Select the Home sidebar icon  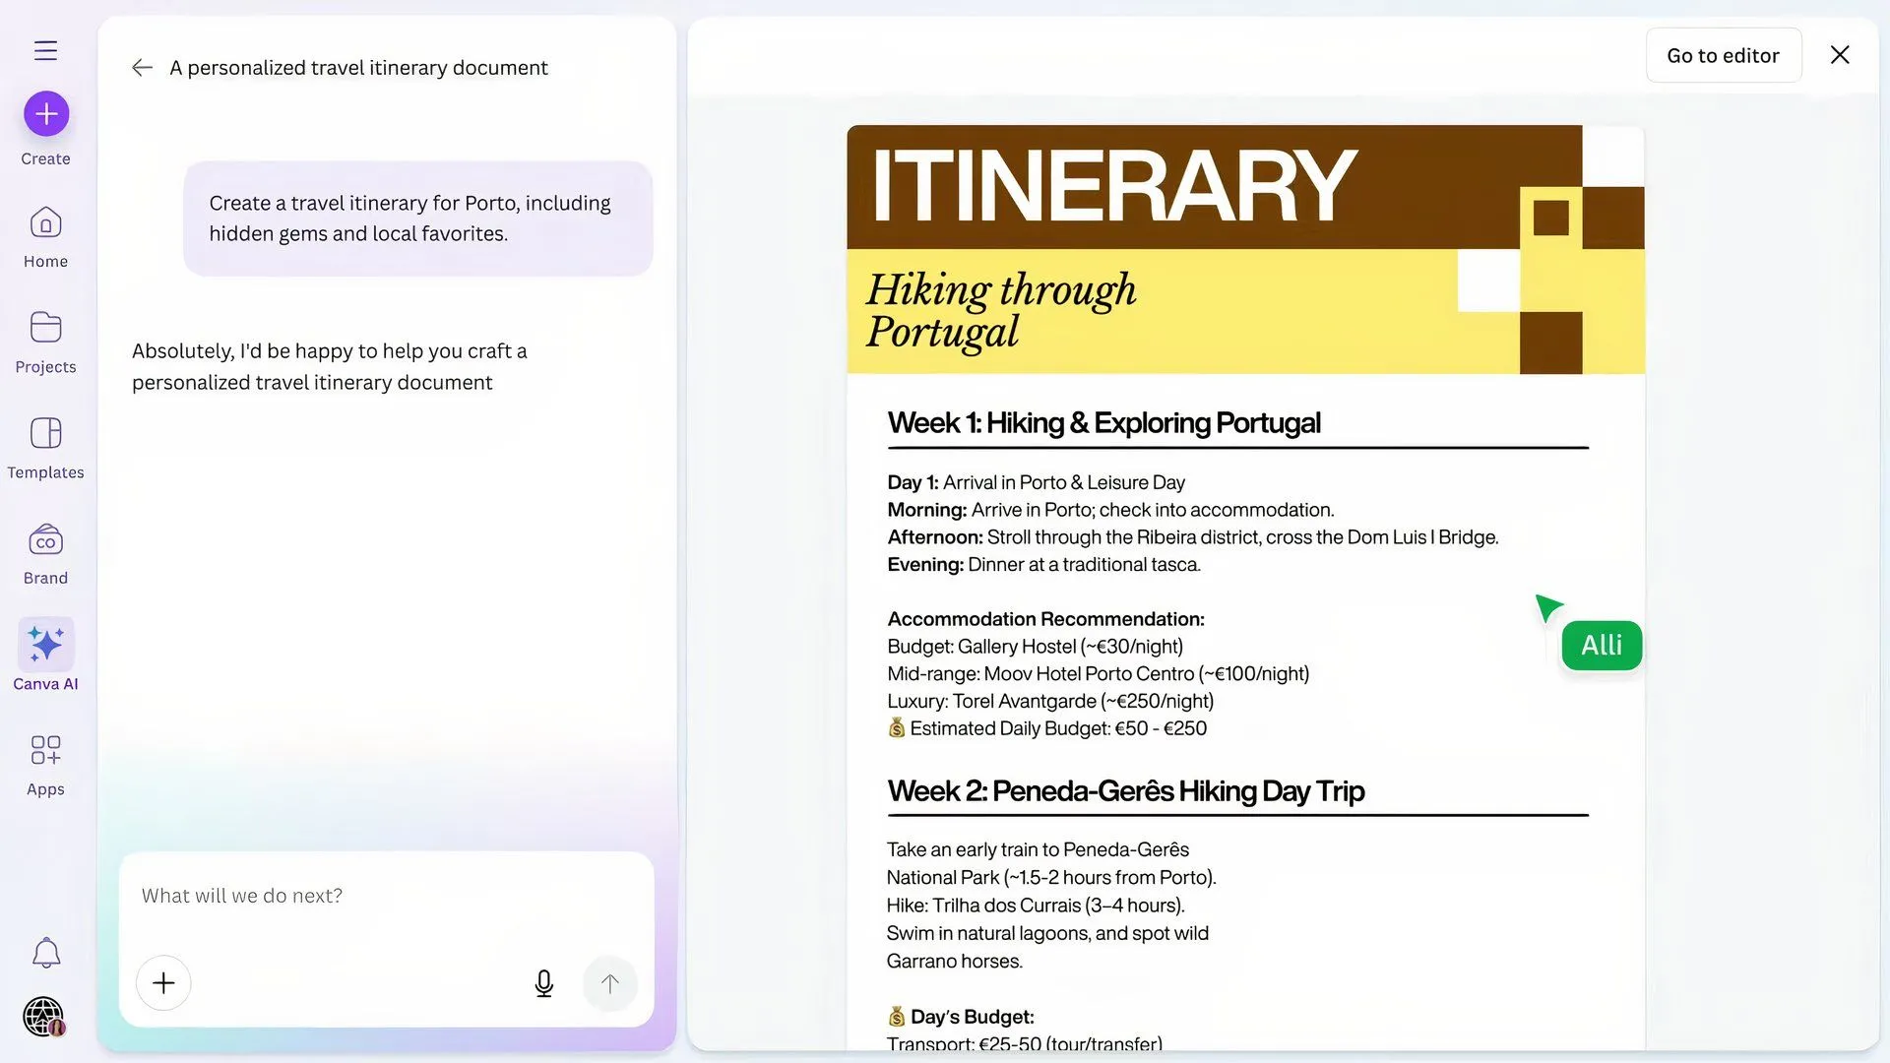click(x=45, y=223)
